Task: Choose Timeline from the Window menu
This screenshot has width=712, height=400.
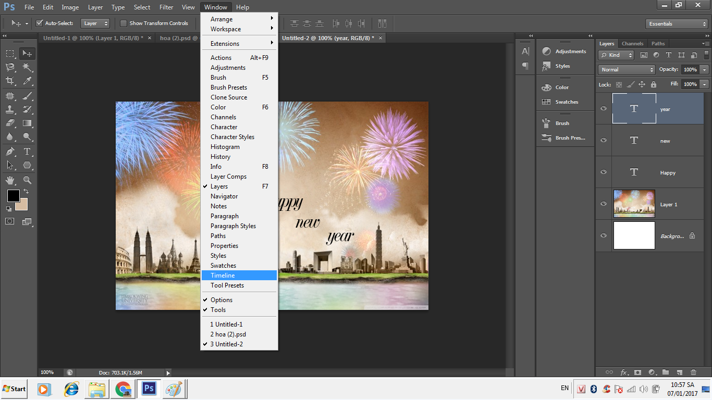Action: point(239,276)
